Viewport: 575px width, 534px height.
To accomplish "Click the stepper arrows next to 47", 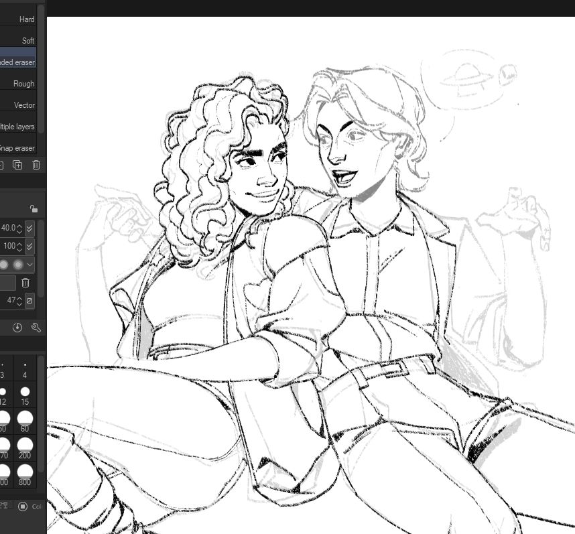I will click(20, 301).
